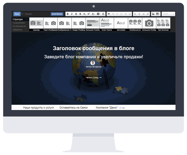The height and width of the screenshot is (155, 187).
Task: Toggle italic formatting in the toolbar
Action: pyautogui.click(x=72, y=14)
